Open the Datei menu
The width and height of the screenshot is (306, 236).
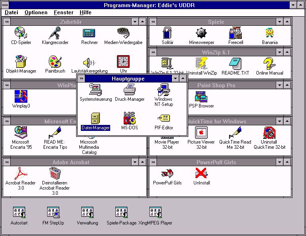[x=11, y=12]
